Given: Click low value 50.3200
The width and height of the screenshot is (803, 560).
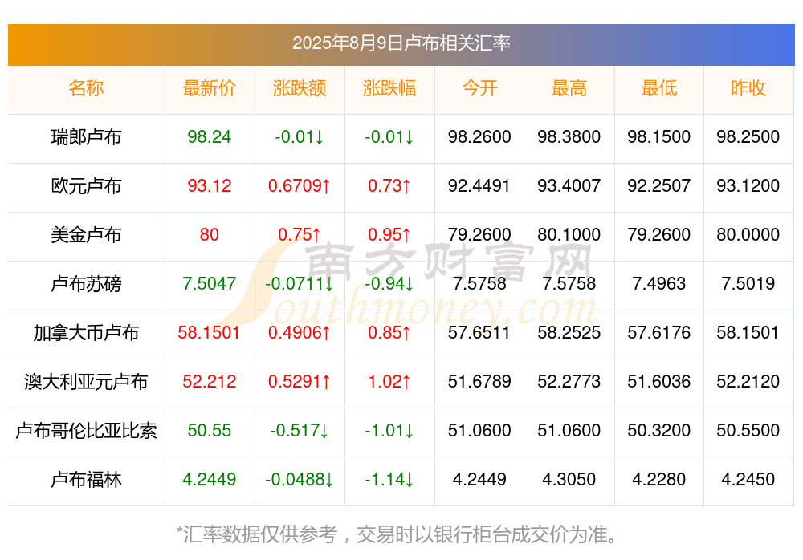Looking at the screenshot, I should pos(659,430).
